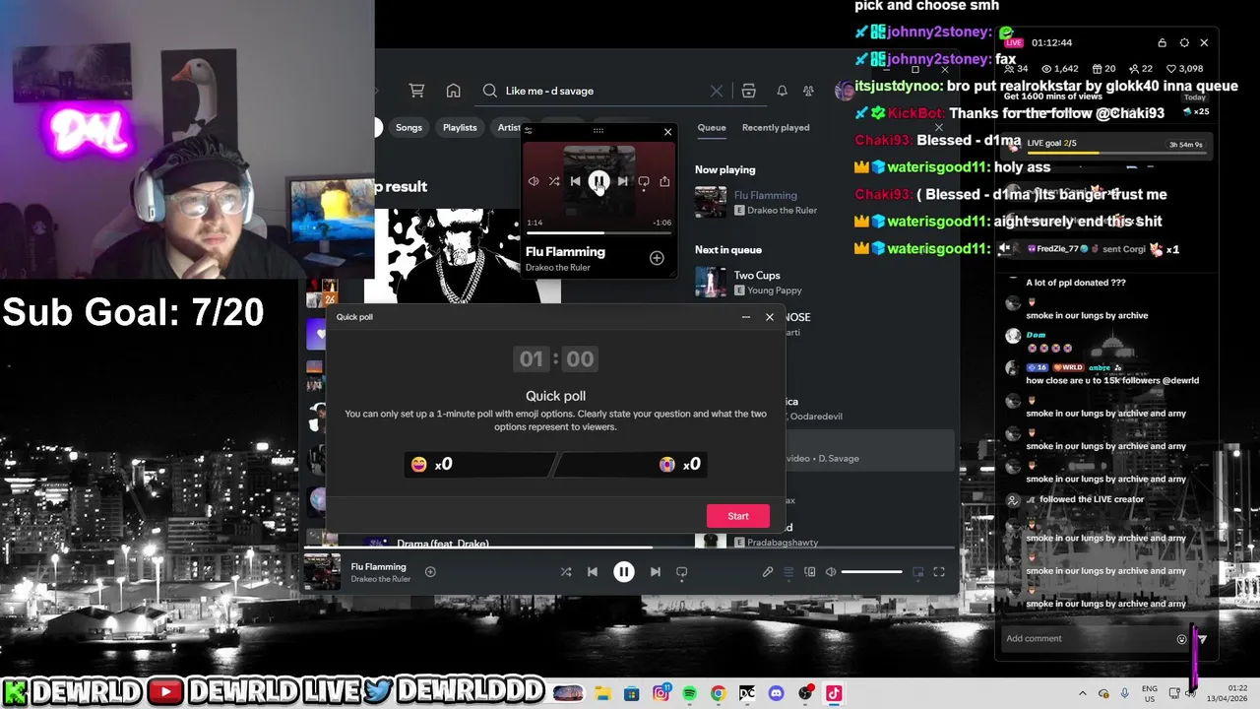The height and width of the screenshot is (709, 1260).
Task: Switch to the Recently played tab
Action: click(776, 127)
